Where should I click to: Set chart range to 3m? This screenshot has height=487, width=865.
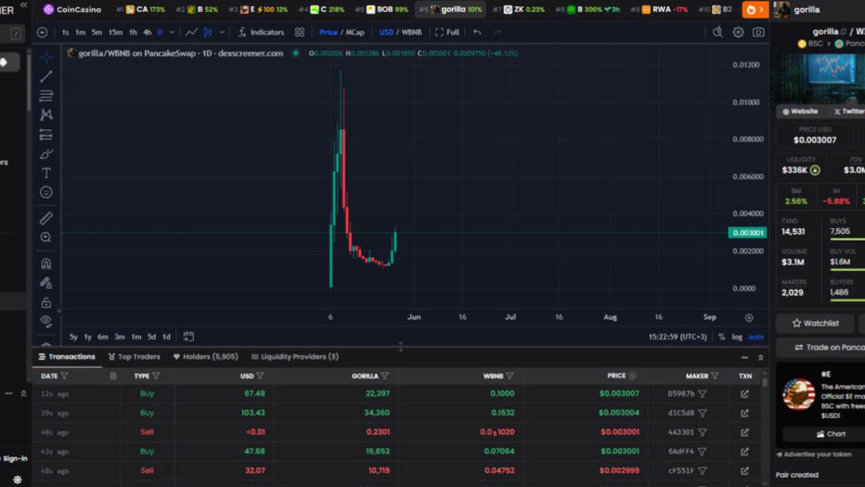(119, 337)
